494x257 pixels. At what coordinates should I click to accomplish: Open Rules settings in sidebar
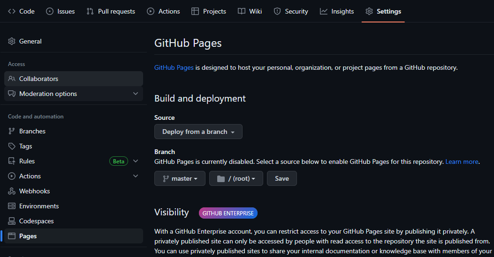pos(74,161)
